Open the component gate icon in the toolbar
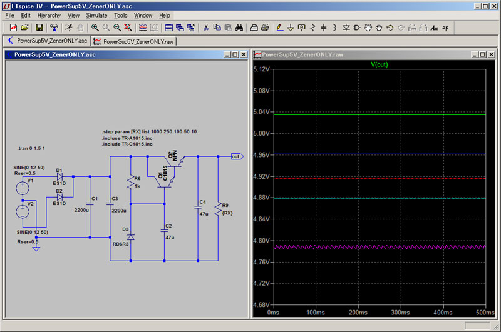The height and width of the screenshot is (332, 501). click(357, 28)
